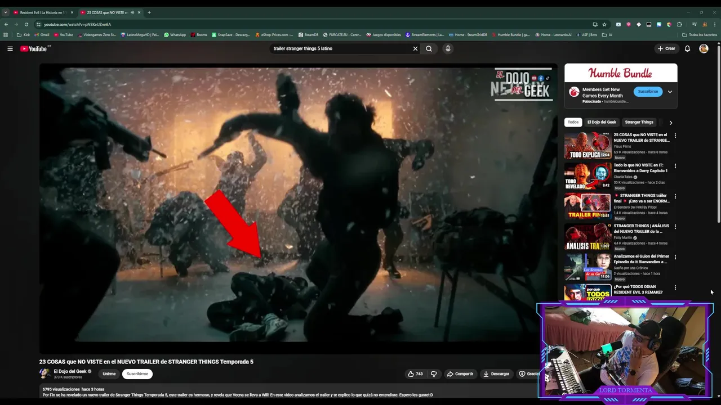This screenshot has height=405, width=721.
Task: Click Suscribirse on Humble Bundle ad
Action: [648, 91]
